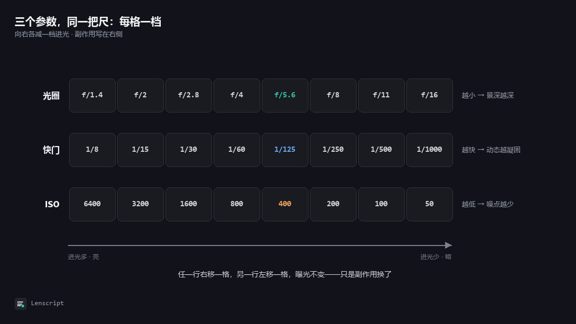Click the 越小 → 景深越深 note
Image resolution: width=576 pixels, height=324 pixels.
point(488,95)
